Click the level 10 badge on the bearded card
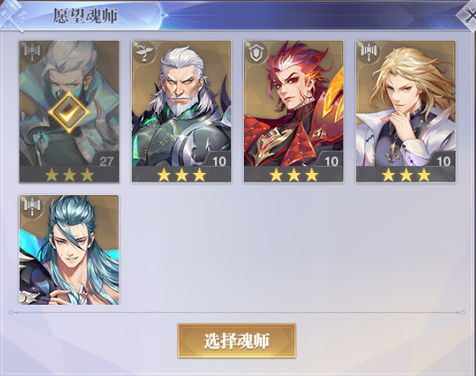476x376 pixels. (x=219, y=161)
